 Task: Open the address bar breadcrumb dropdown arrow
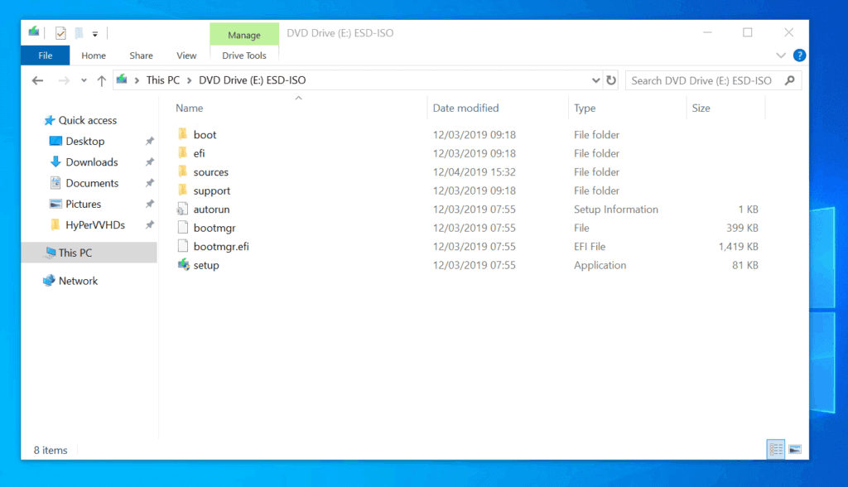(x=595, y=80)
